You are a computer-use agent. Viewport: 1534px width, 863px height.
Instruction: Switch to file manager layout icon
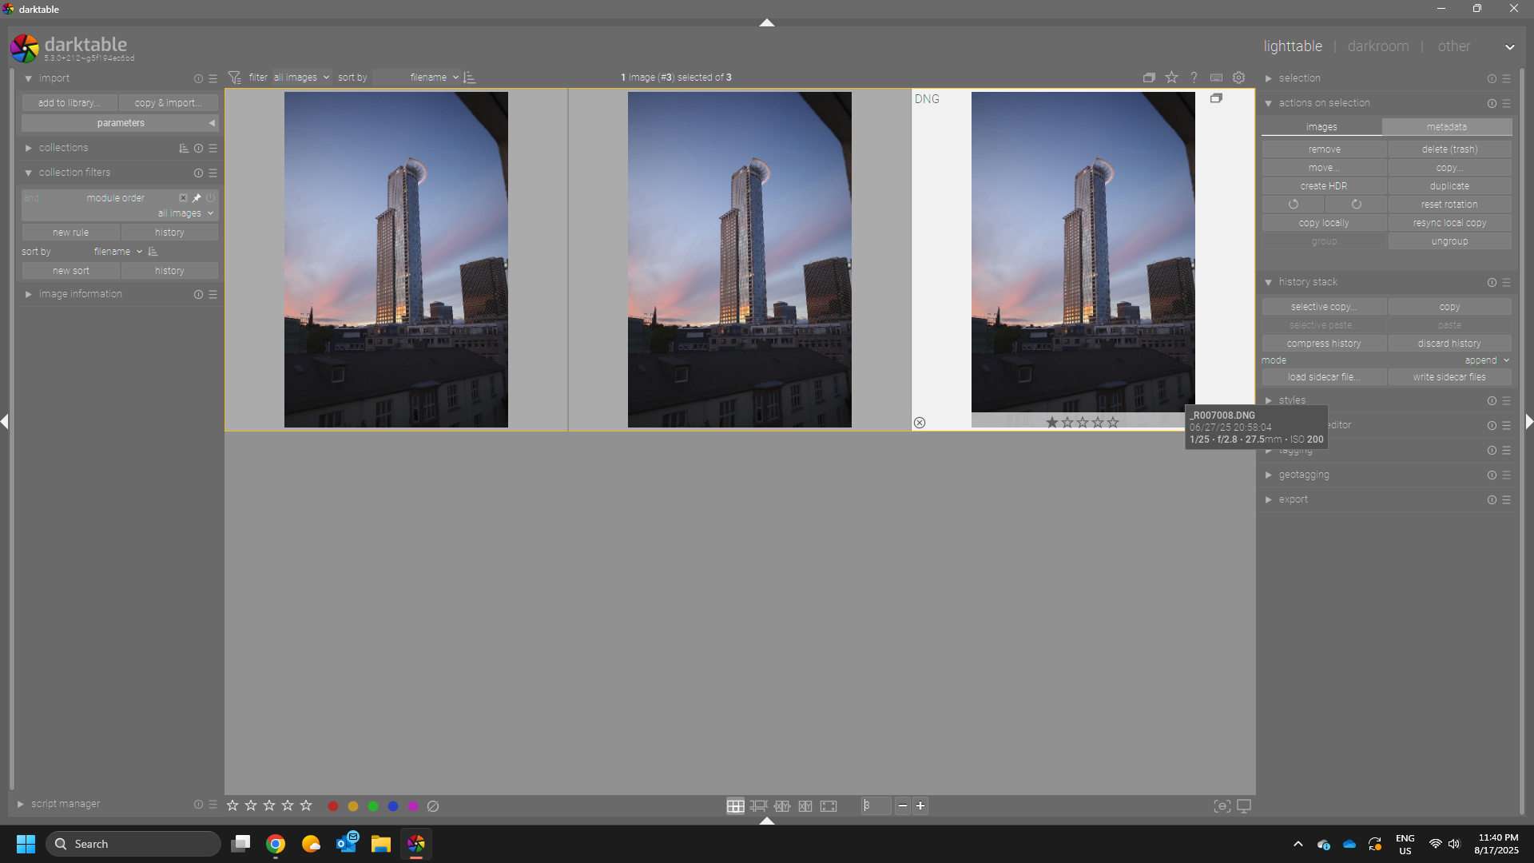735,806
